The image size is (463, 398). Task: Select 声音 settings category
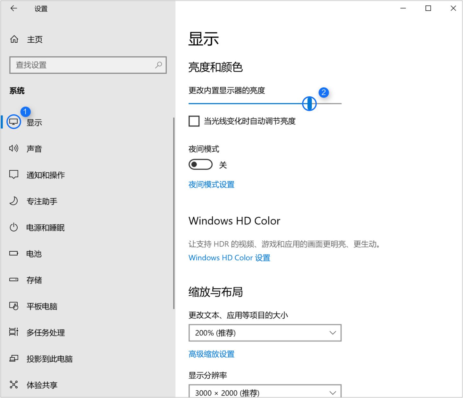pos(34,149)
